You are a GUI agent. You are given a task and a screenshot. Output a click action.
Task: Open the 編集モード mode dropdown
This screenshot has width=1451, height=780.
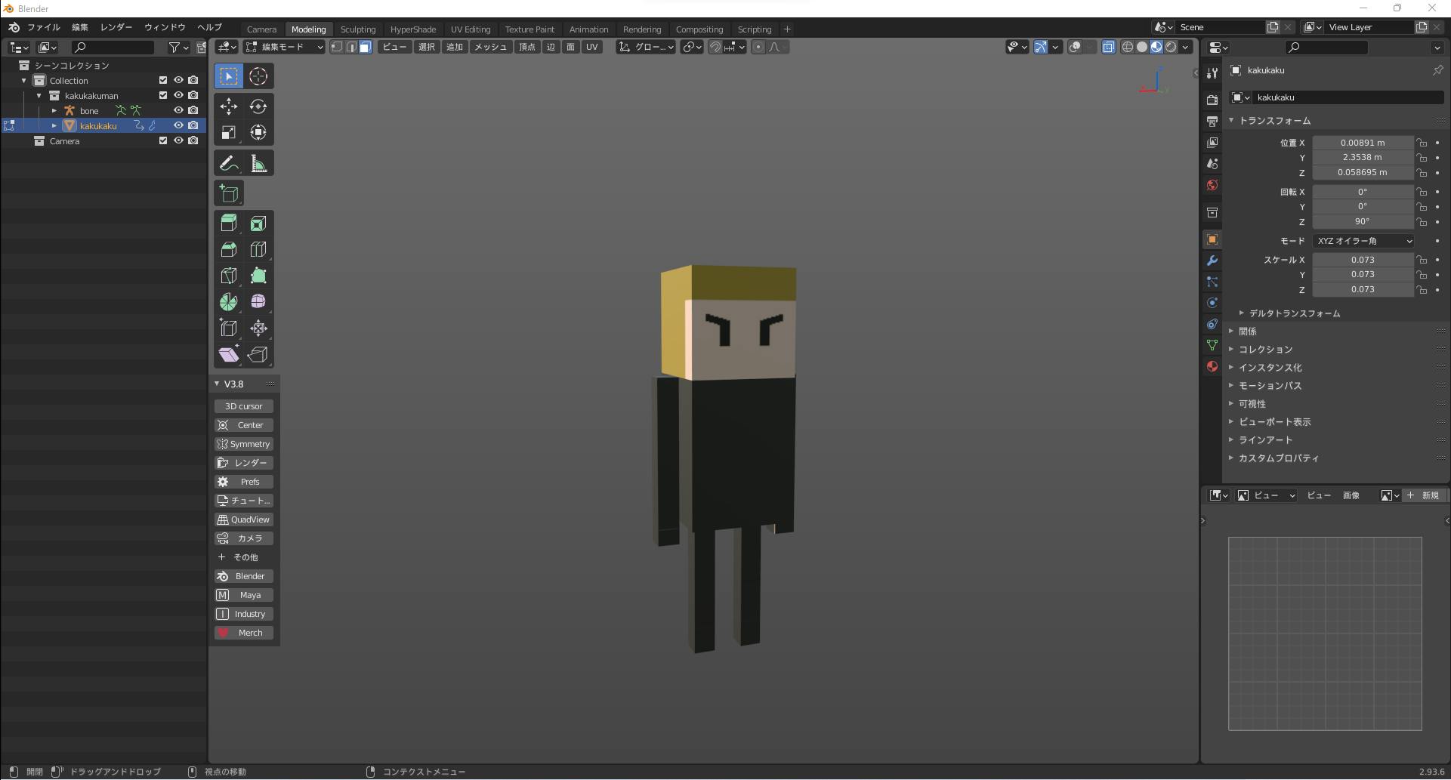click(285, 47)
